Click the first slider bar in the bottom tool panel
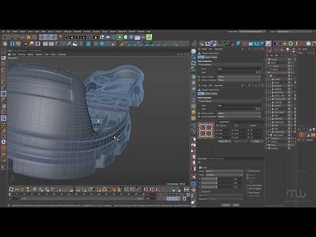316x237 pixels. [x=209, y=179]
